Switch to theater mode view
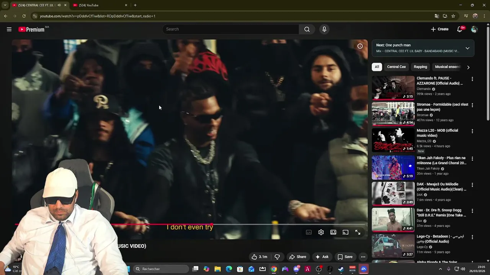 point(333,232)
